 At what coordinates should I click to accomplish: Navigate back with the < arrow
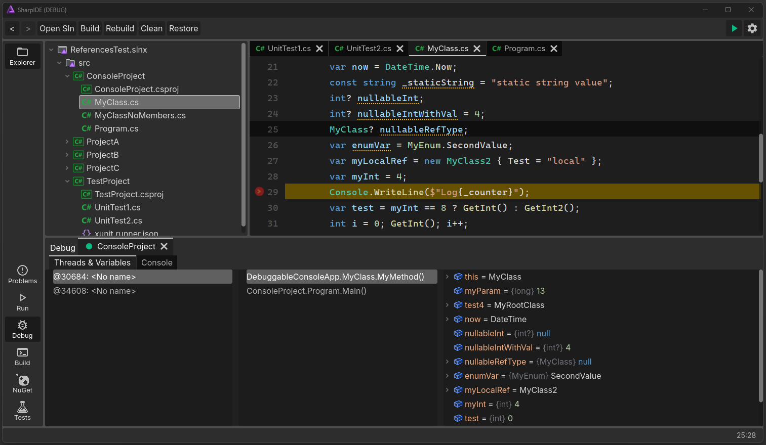[12, 28]
